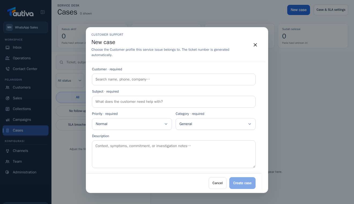Navigate to Sales in sidebar
Screen dimensions: 354x204
tap(26, 98)
